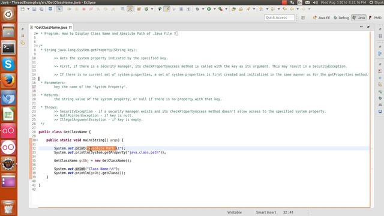
Task: Close the GetClassName.java tab
Action: 71,27
